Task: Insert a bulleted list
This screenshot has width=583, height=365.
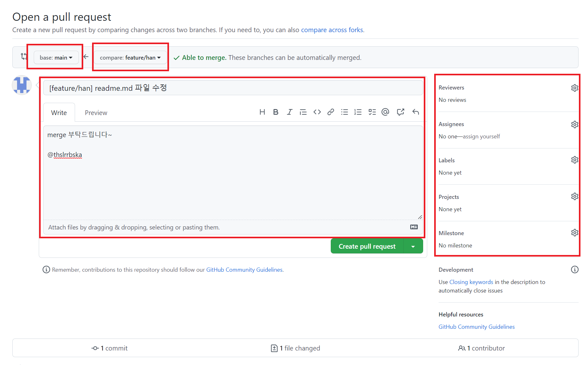Action: tap(344, 112)
